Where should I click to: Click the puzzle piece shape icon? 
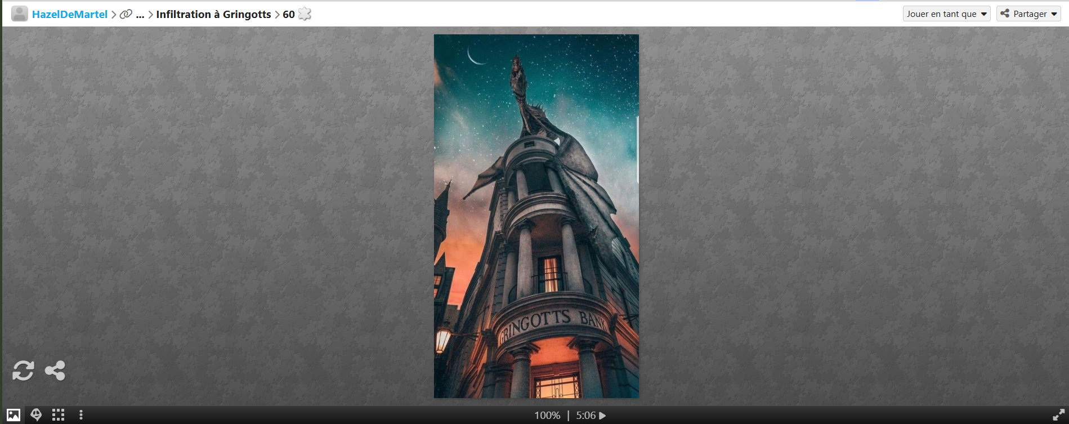(x=305, y=14)
